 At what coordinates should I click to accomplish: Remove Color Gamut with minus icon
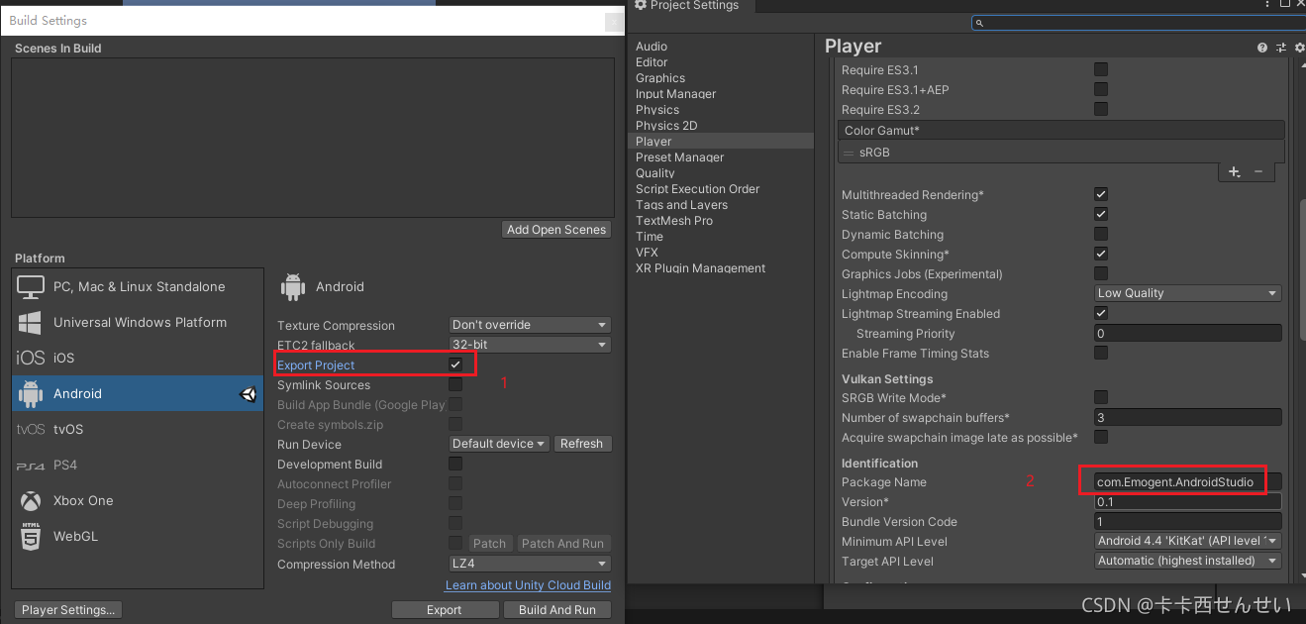click(1258, 171)
